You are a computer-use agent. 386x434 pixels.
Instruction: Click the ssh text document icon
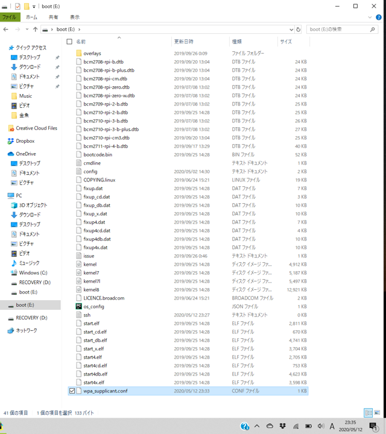[79, 315]
